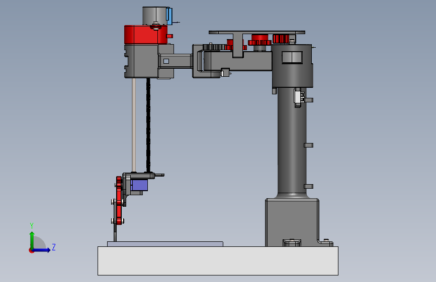Viewport: 436px width, 282px height.
Task: Select the black threaded lead screw
Action: [148, 125]
